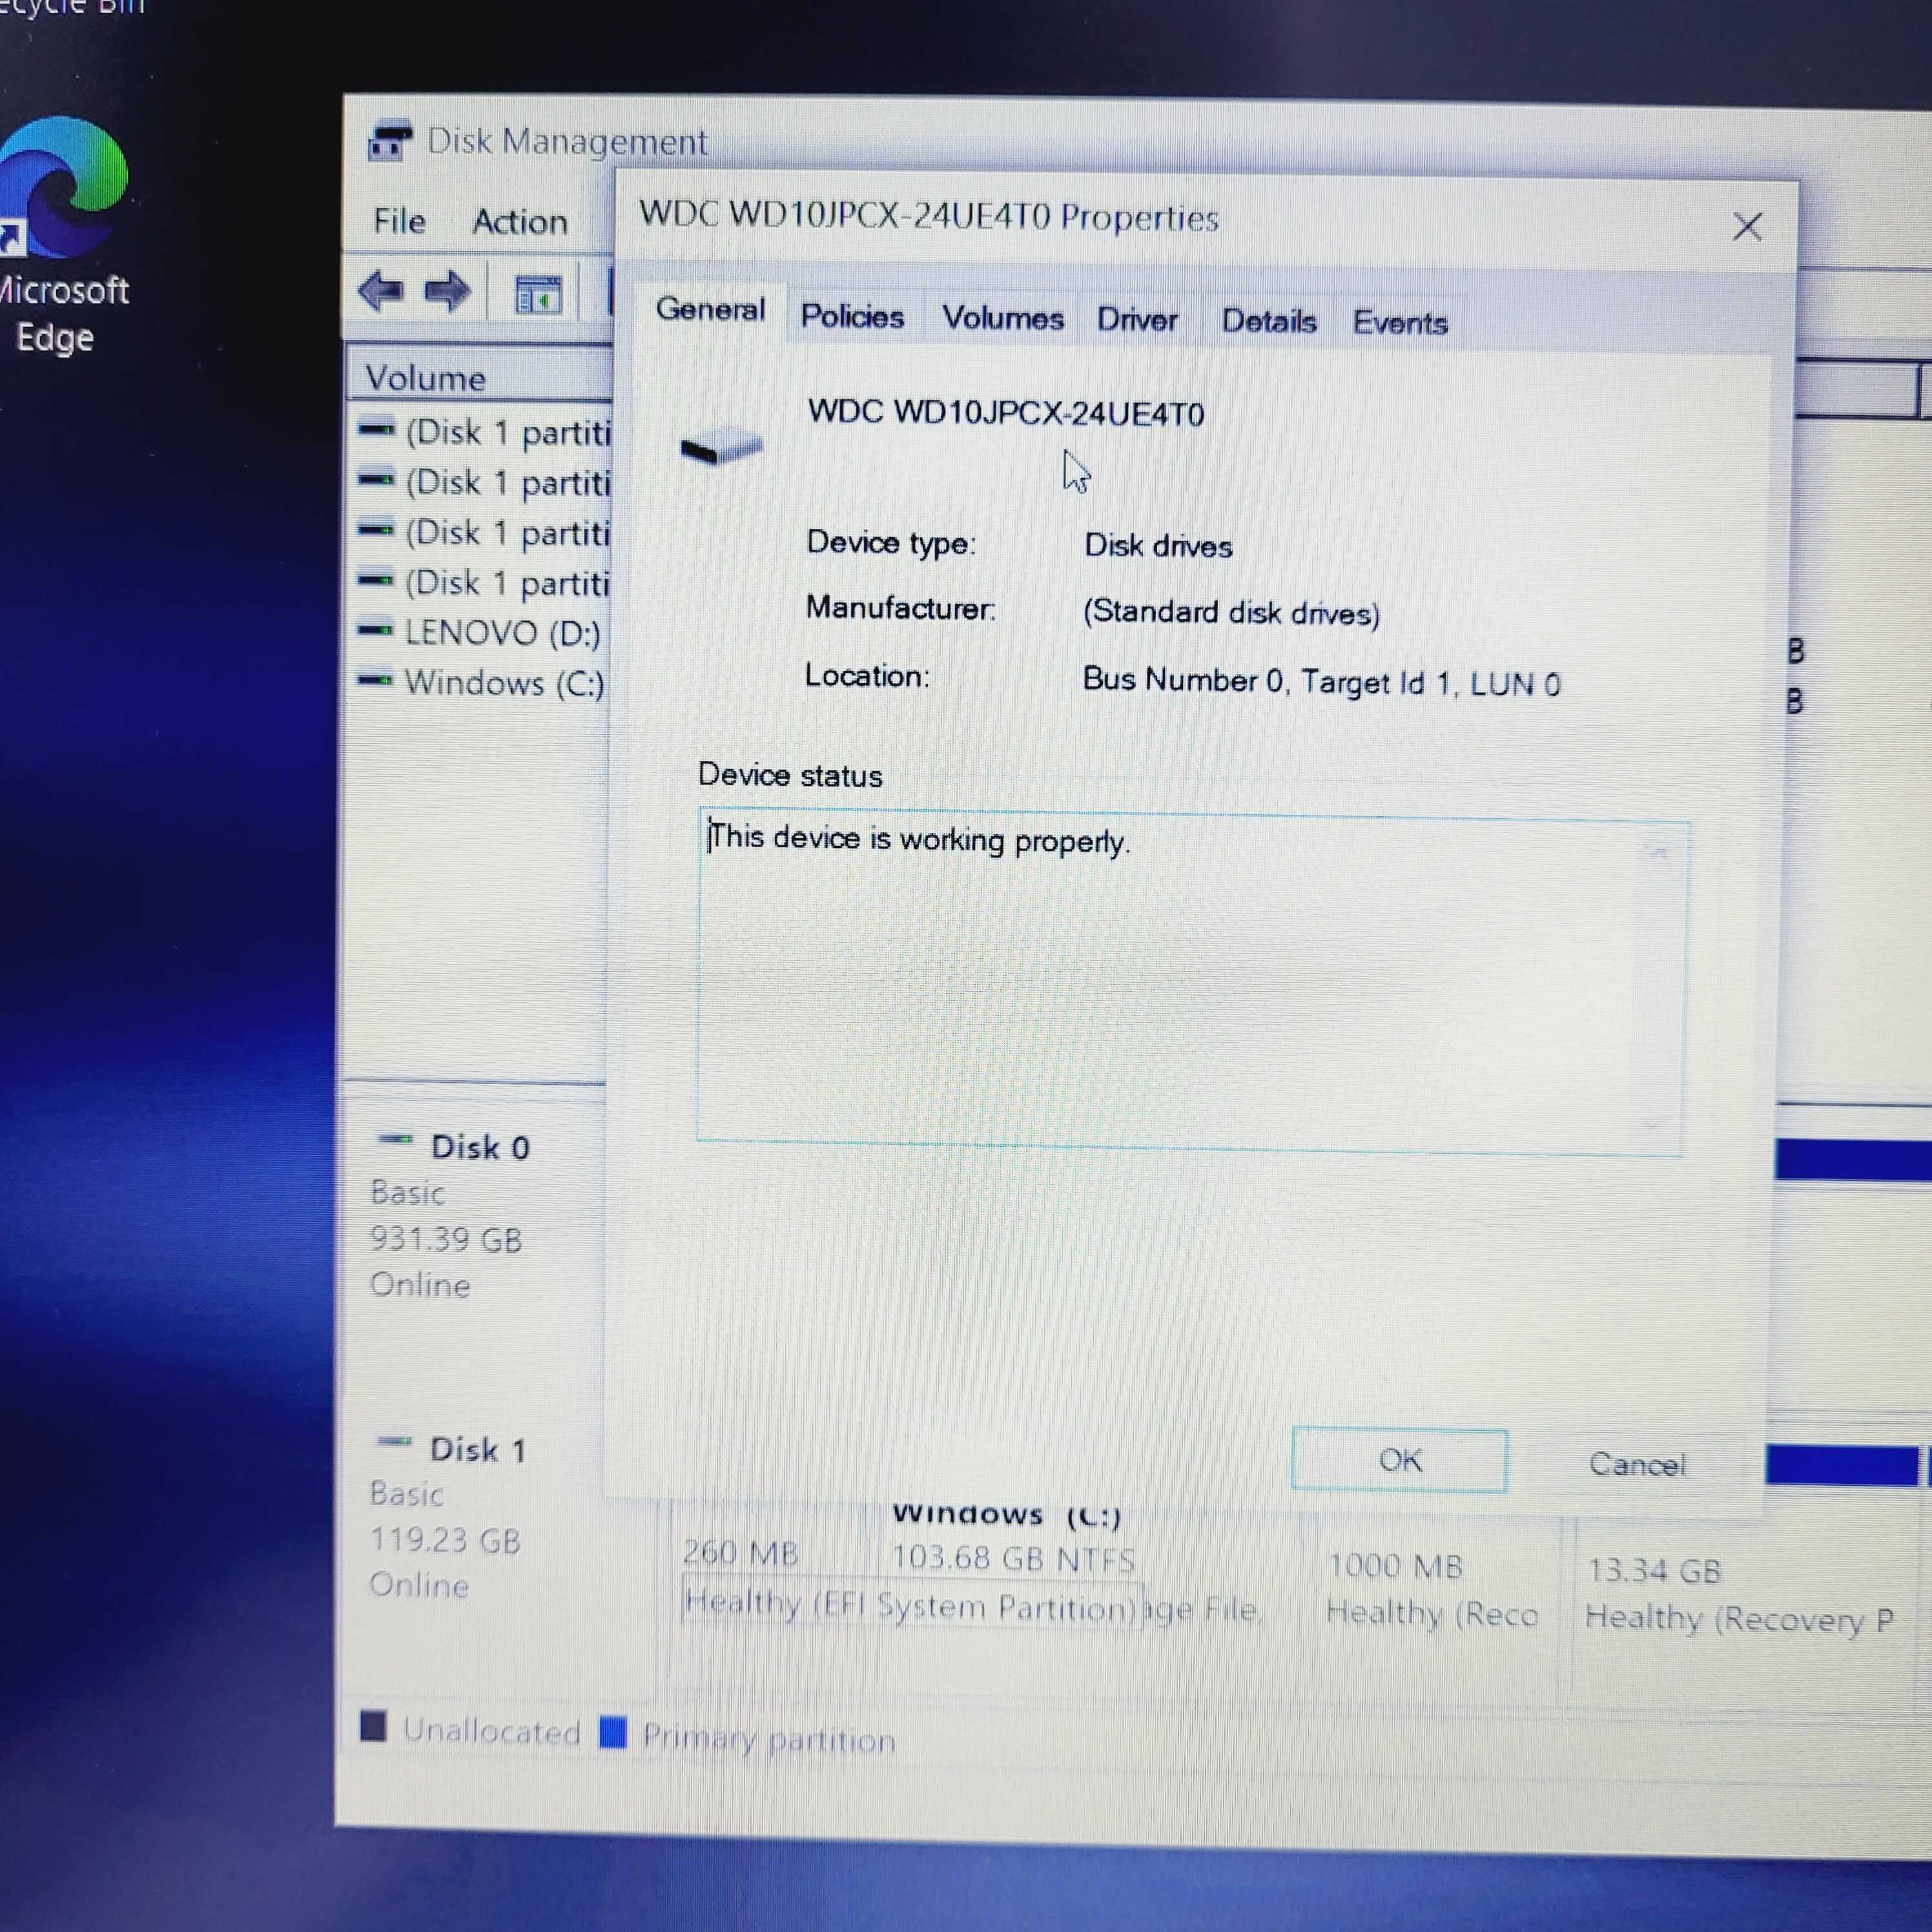The width and height of the screenshot is (1932, 1932).
Task: Select the Disk 0 label in graphical view
Action: coord(480,1147)
